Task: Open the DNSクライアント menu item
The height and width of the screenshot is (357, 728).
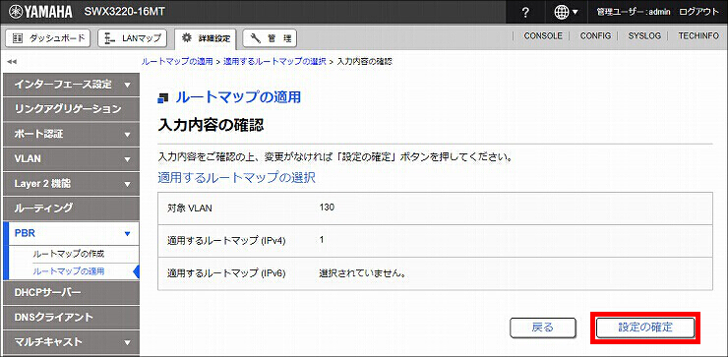Action: 71,318
